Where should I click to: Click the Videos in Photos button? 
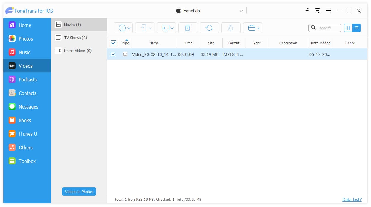[79, 192]
